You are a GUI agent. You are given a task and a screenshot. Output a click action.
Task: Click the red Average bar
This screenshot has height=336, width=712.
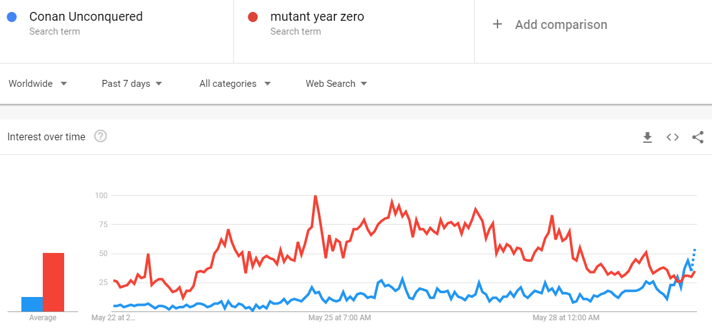53,282
